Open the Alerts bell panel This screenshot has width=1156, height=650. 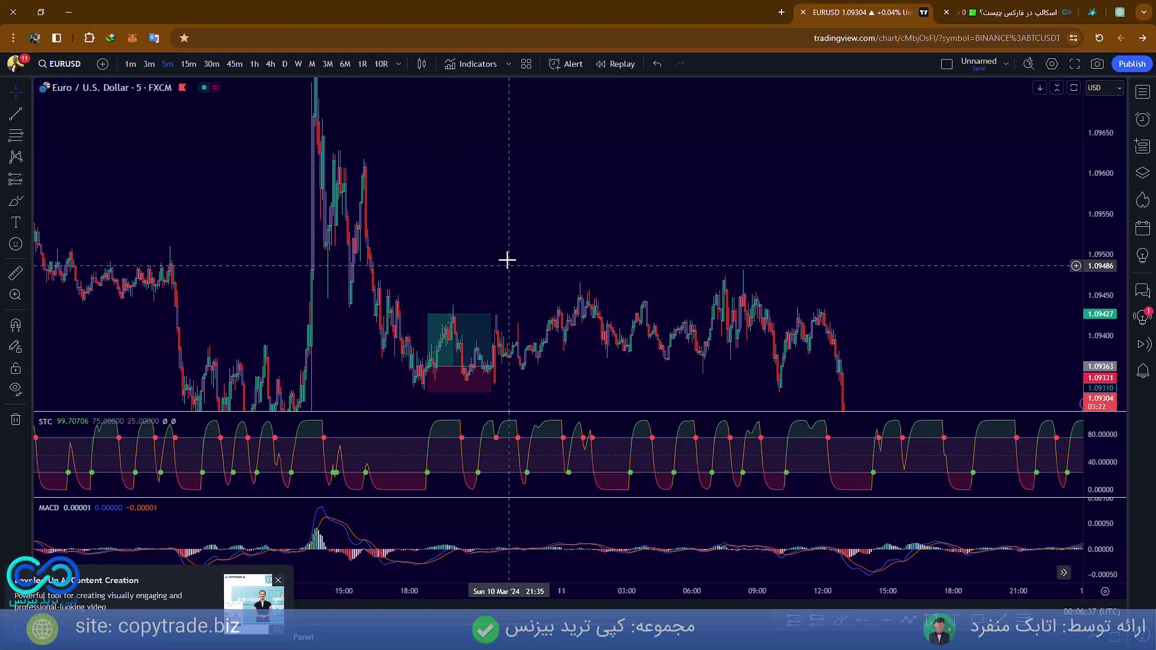(x=1142, y=371)
